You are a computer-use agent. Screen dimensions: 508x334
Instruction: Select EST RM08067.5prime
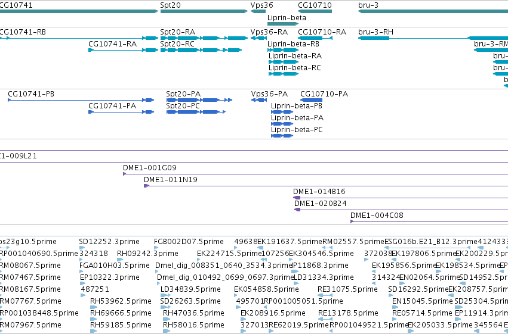click(30, 266)
